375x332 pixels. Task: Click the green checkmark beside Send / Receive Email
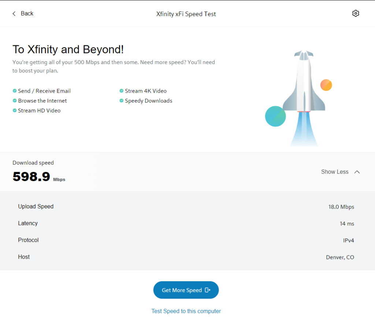[x=14, y=91]
